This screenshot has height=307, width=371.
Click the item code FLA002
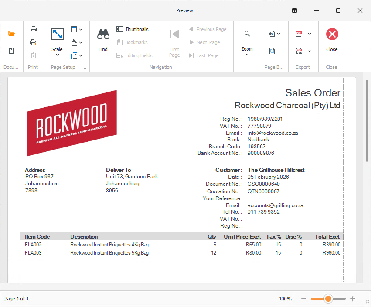coord(33,245)
